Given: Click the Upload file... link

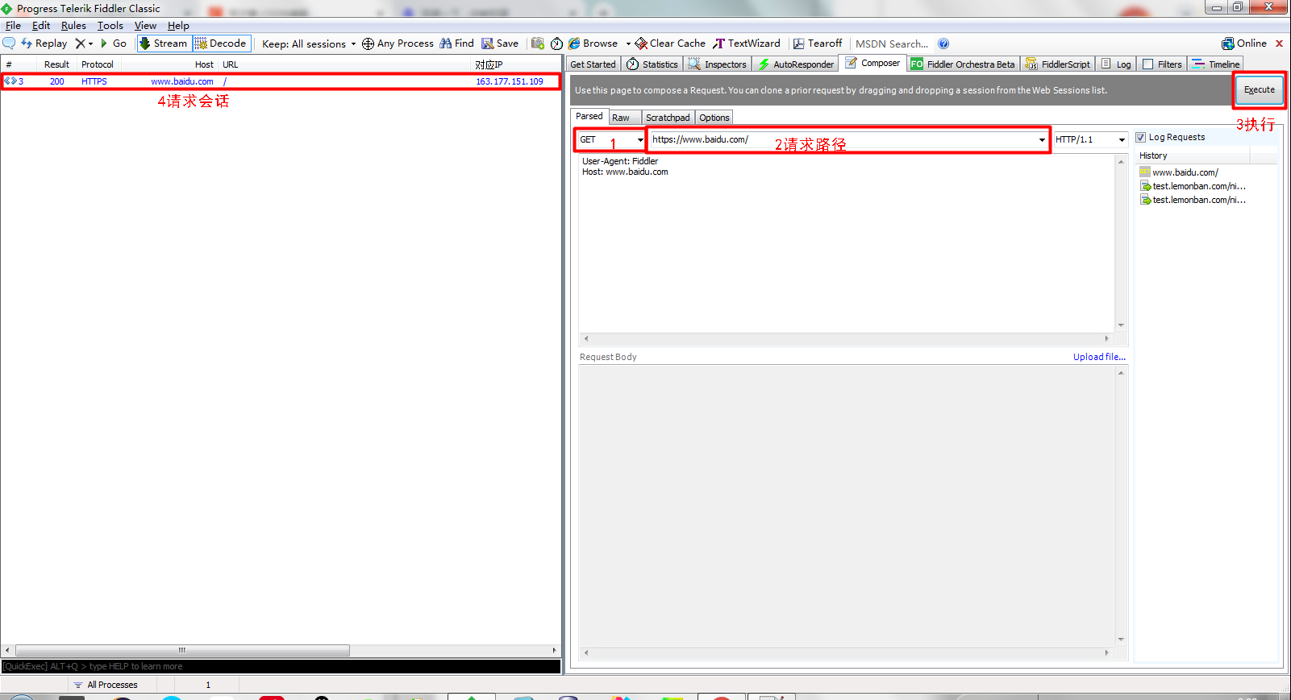Looking at the screenshot, I should 1099,357.
